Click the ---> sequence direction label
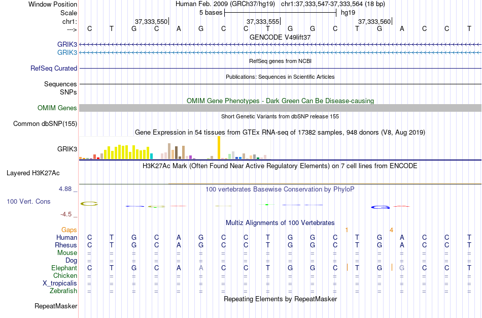 (x=72, y=29)
